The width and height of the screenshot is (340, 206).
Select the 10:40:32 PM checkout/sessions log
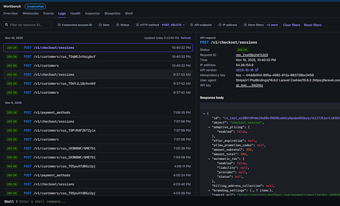coord(98,47)
